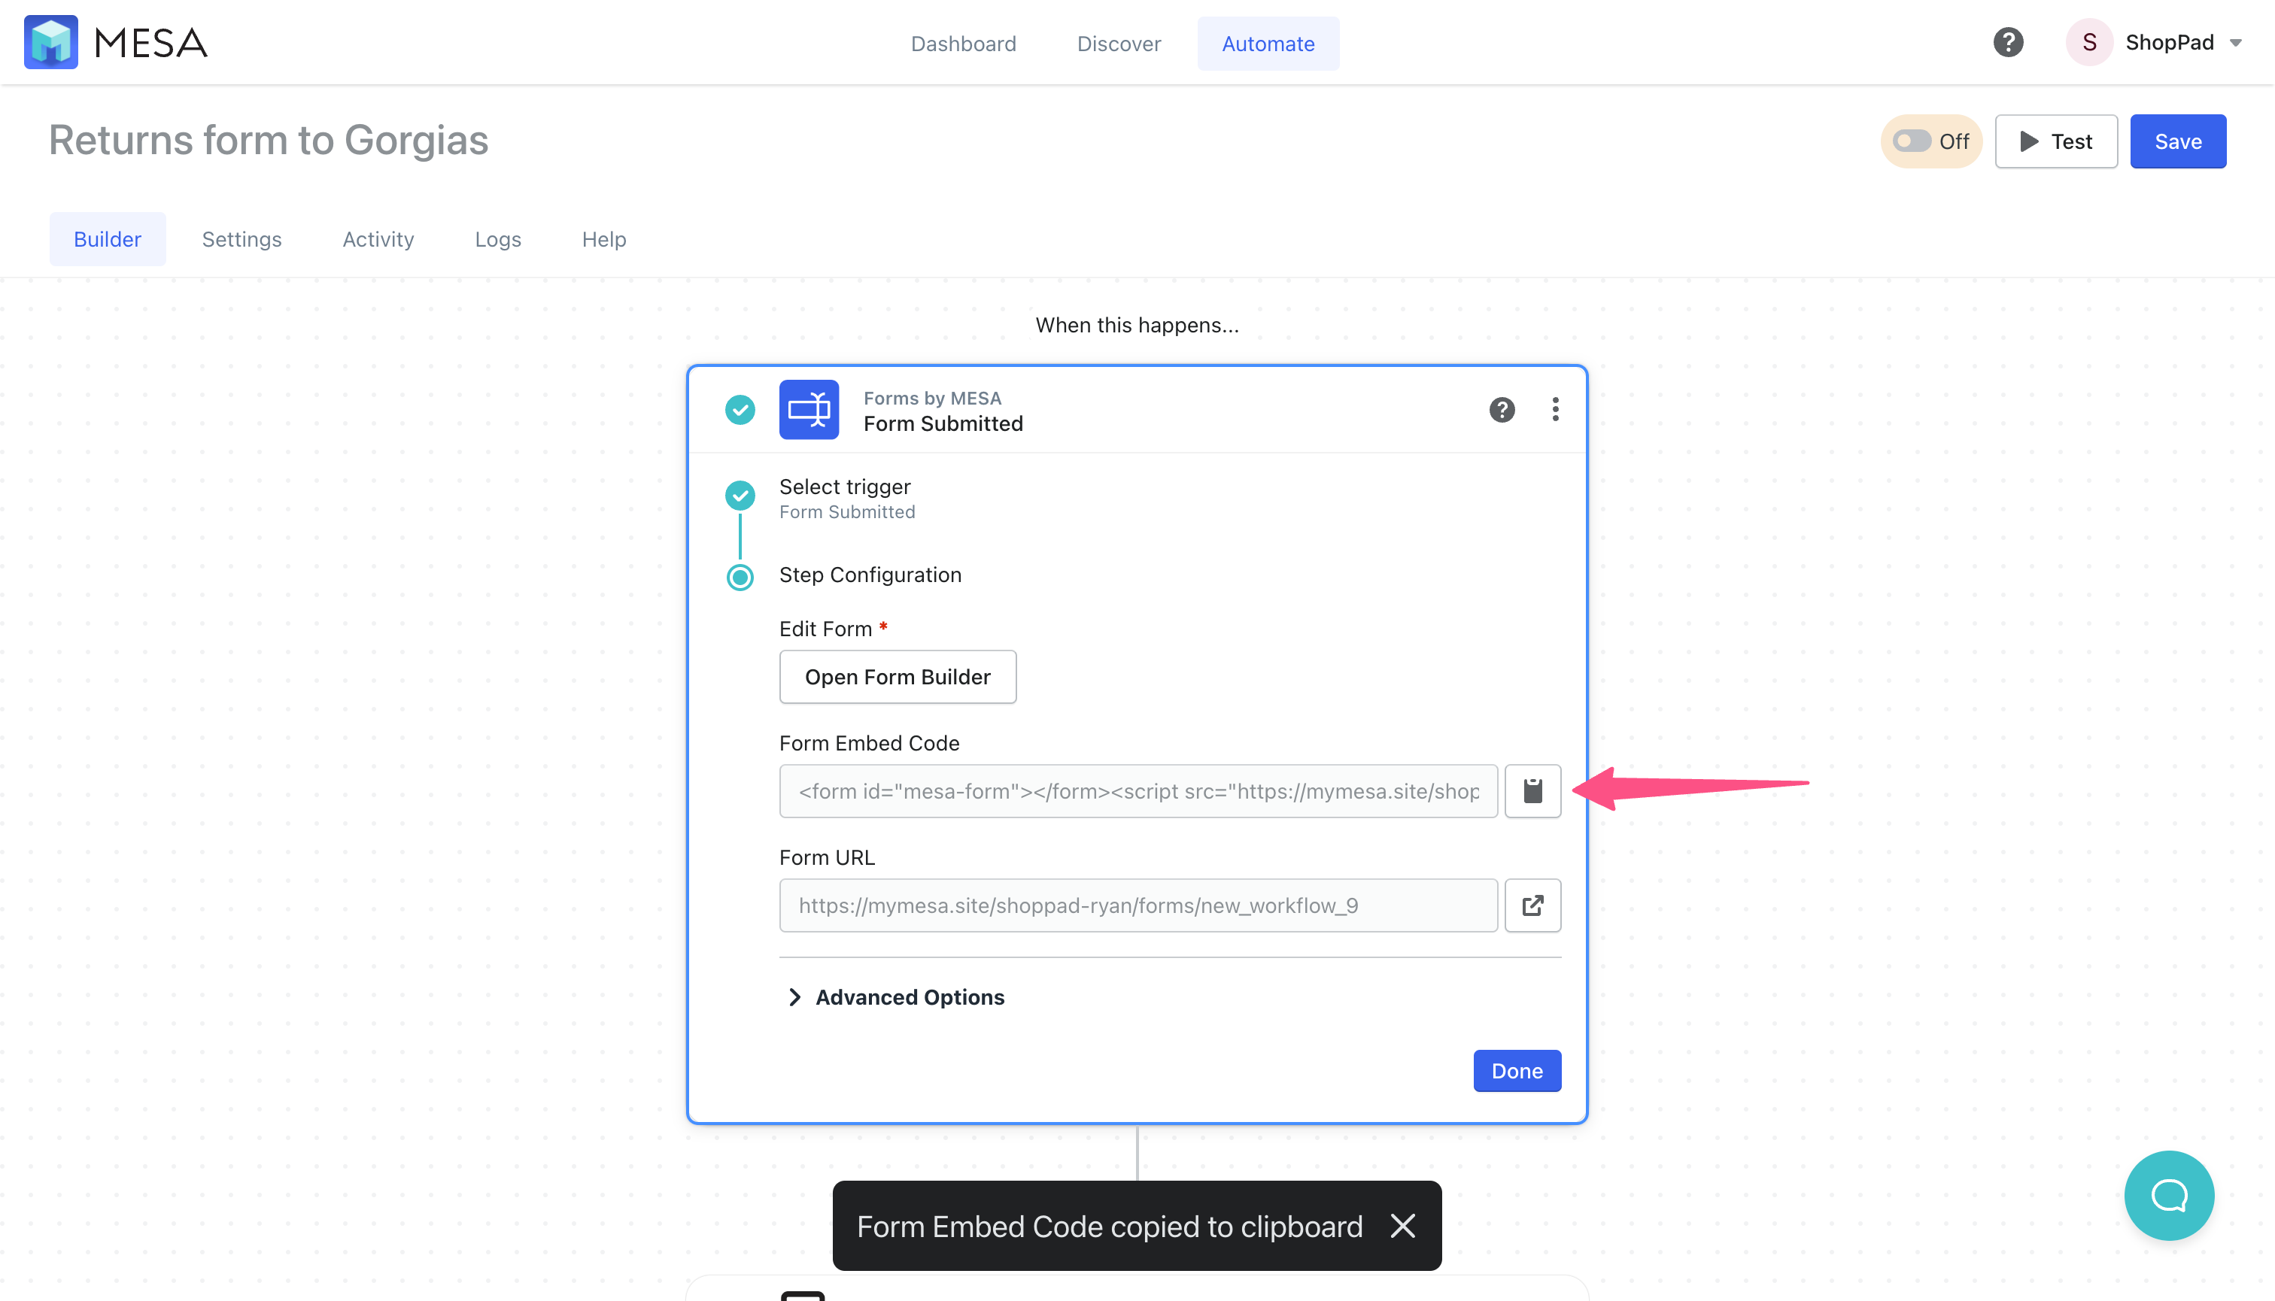Click the Done button
This screenshot has width=2275, height=1301.
pos(1517,1070)
